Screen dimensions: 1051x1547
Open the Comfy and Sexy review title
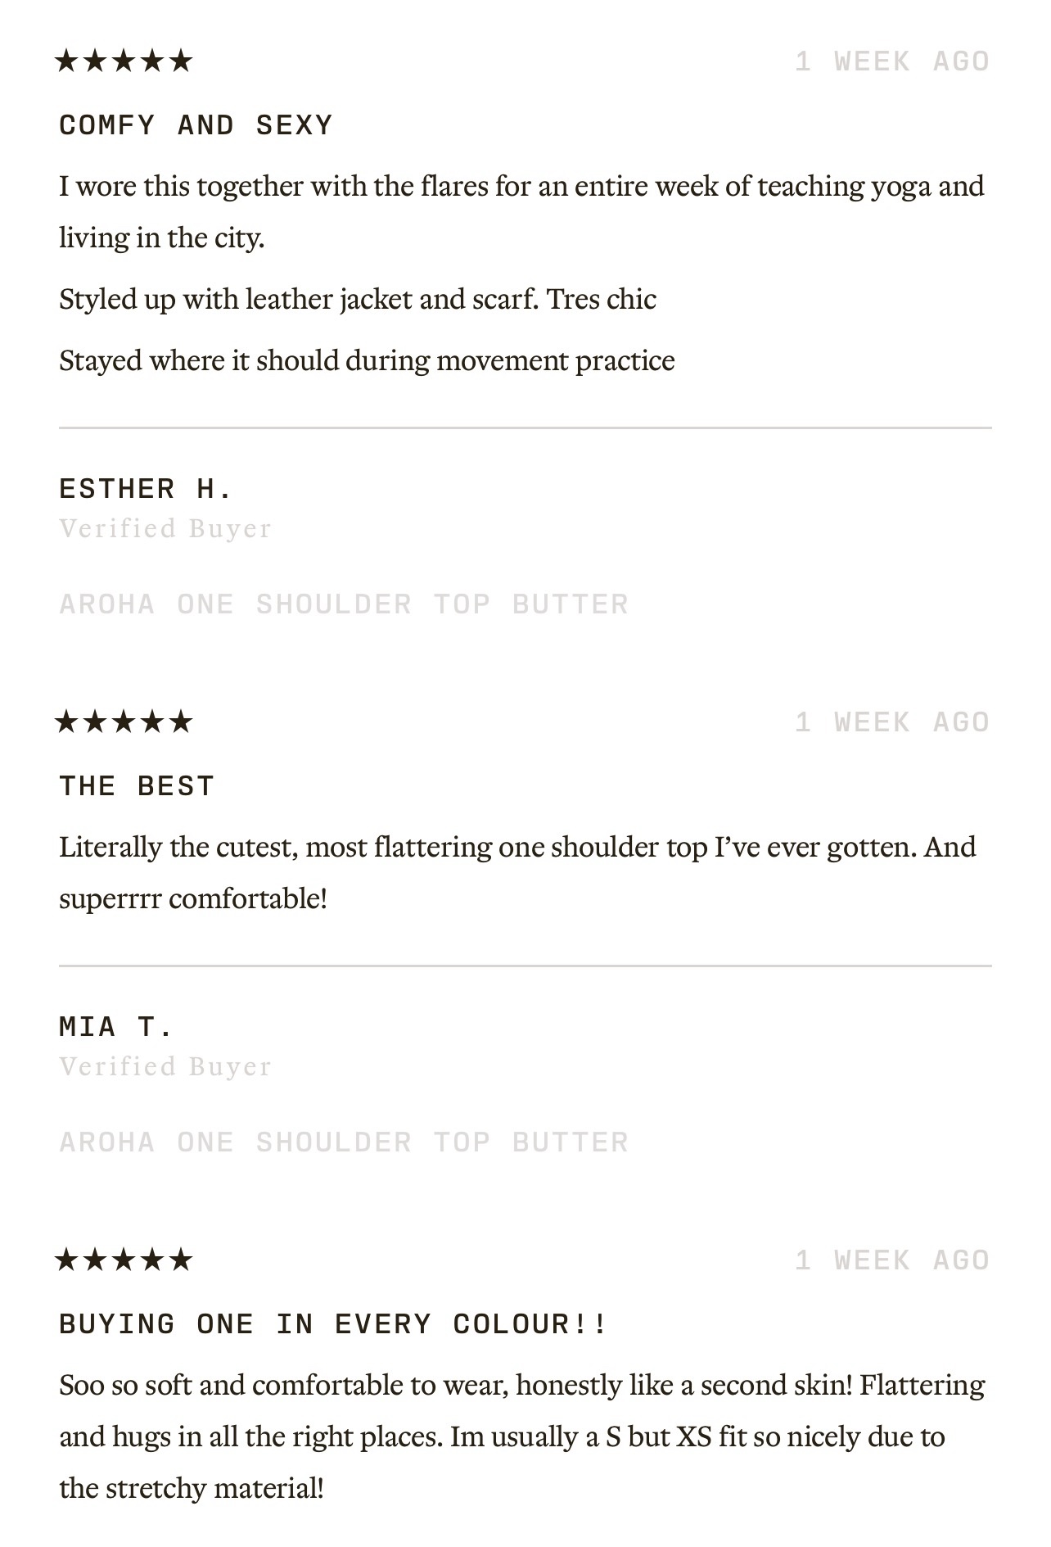tap(196, 125)
